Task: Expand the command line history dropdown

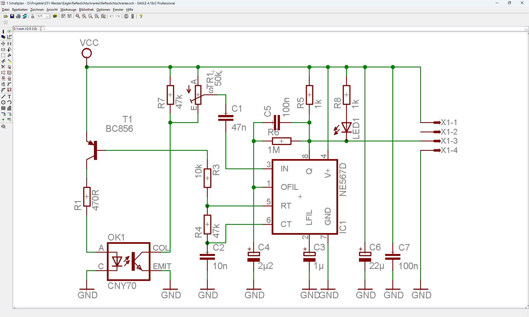Action: (526, 29)
